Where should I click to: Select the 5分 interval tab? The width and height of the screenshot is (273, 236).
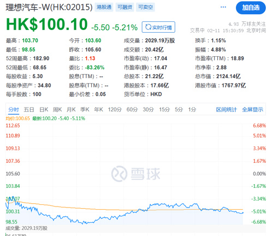point(179,110)
